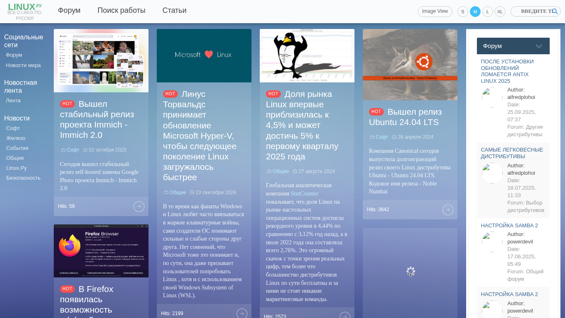Open the Линус Торвальдс Hyper-V article title
Image resolution: width=565 pixels, height=318 pixels.
pos(200,135)
